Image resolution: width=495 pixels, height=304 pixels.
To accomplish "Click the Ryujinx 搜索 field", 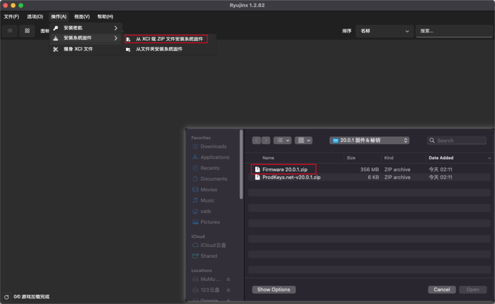I will tap(454, 31).
